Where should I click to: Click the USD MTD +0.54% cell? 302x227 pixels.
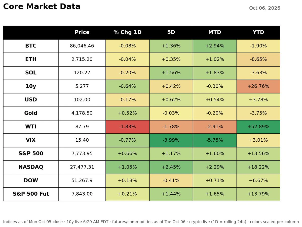(215, 100)
